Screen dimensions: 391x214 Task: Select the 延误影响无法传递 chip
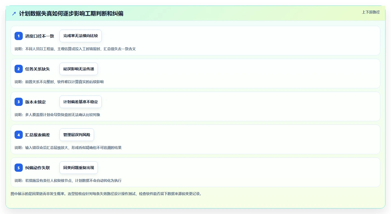coord(79,69)
